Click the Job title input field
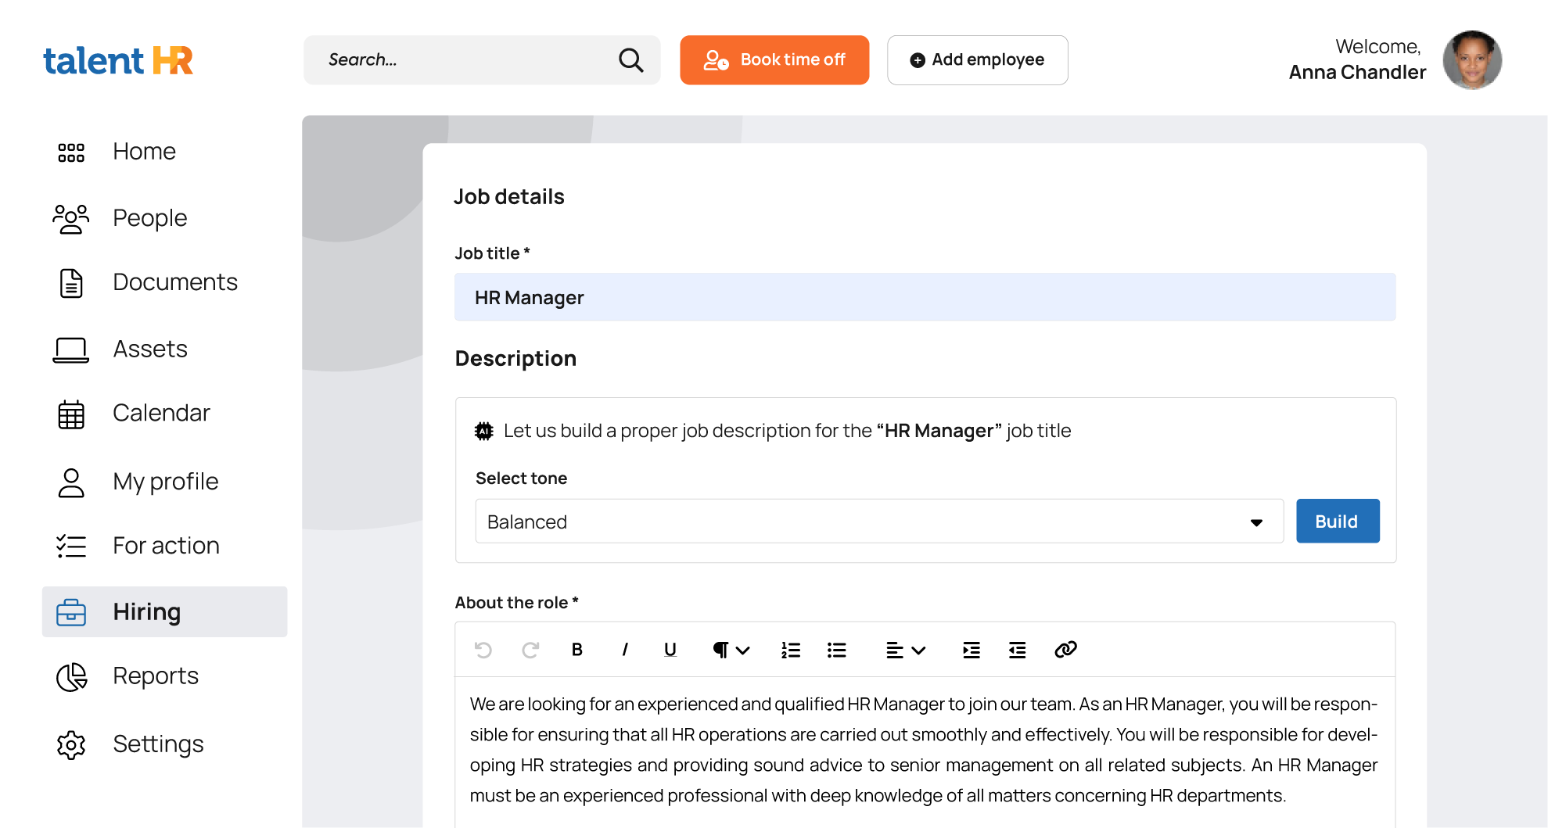The image size is (1548, 828). pyautogui.click(x=925, y=297)
